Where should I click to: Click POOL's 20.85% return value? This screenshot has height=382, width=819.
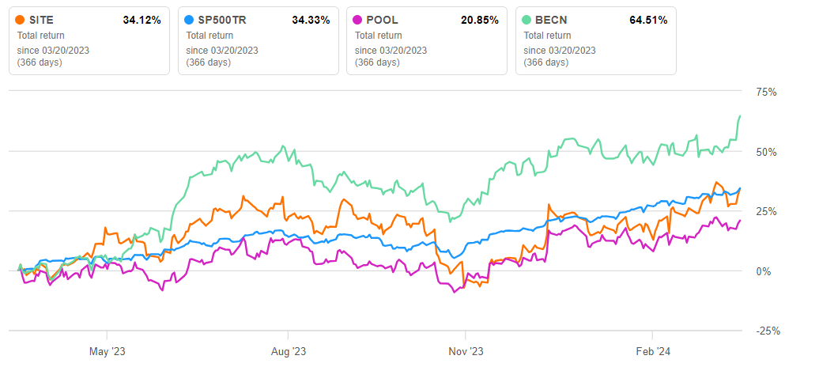click(x=479, y=20)
